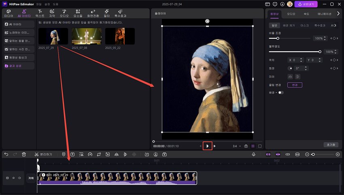Screen dimensions: 344x195
Task: Record a voiceover with microphone icon
Action: tap(254, 155)
